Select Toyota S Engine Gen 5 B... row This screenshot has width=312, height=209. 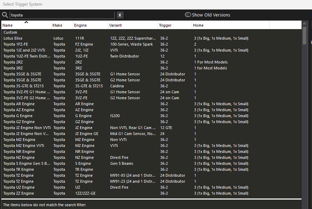[151, 163]
